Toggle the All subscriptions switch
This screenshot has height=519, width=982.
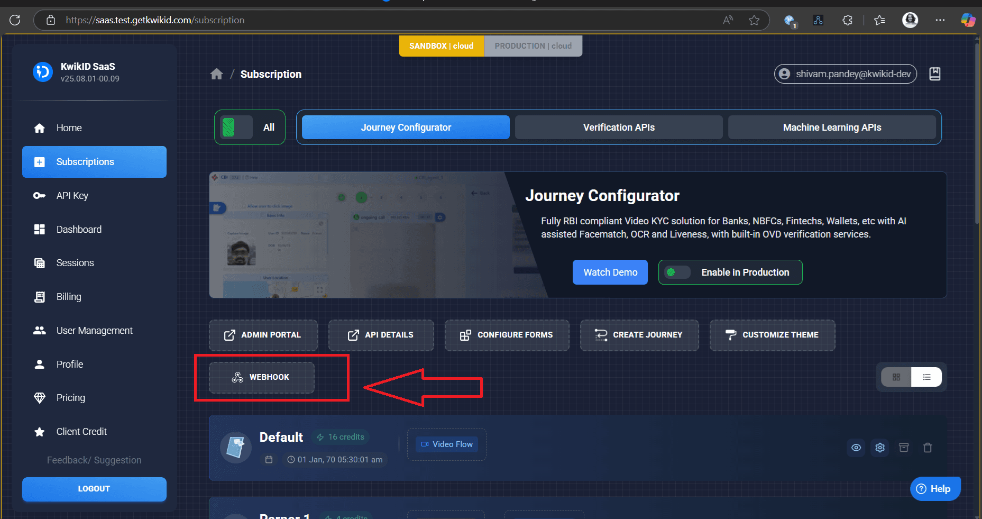(x=236, y=128)
